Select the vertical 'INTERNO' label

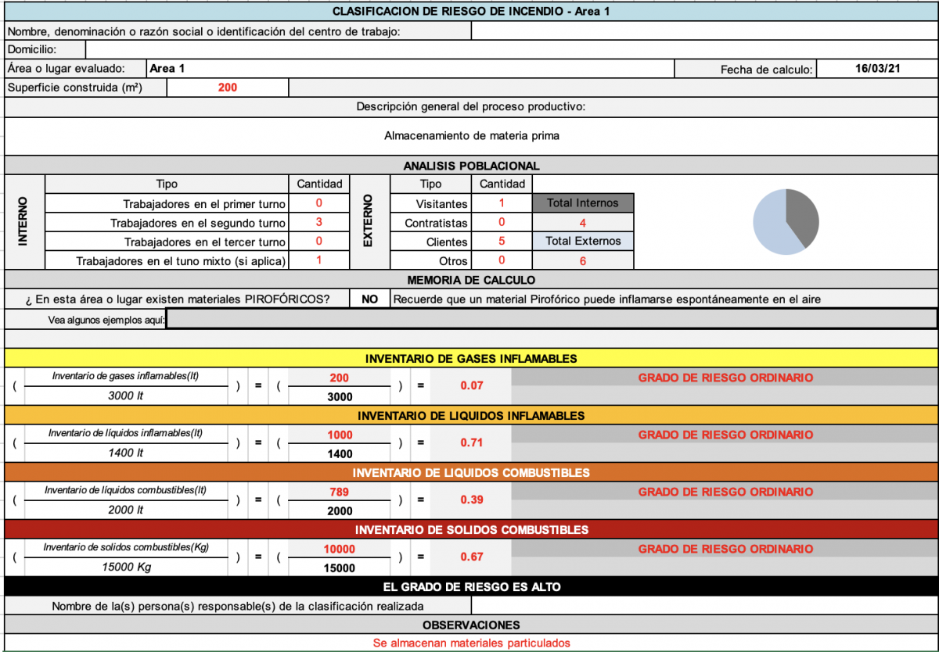(23, 222)
